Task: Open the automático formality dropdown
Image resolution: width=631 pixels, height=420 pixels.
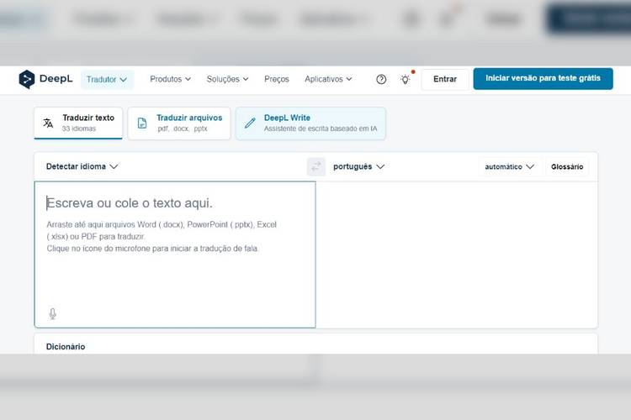Action: (x=510, y=166)
